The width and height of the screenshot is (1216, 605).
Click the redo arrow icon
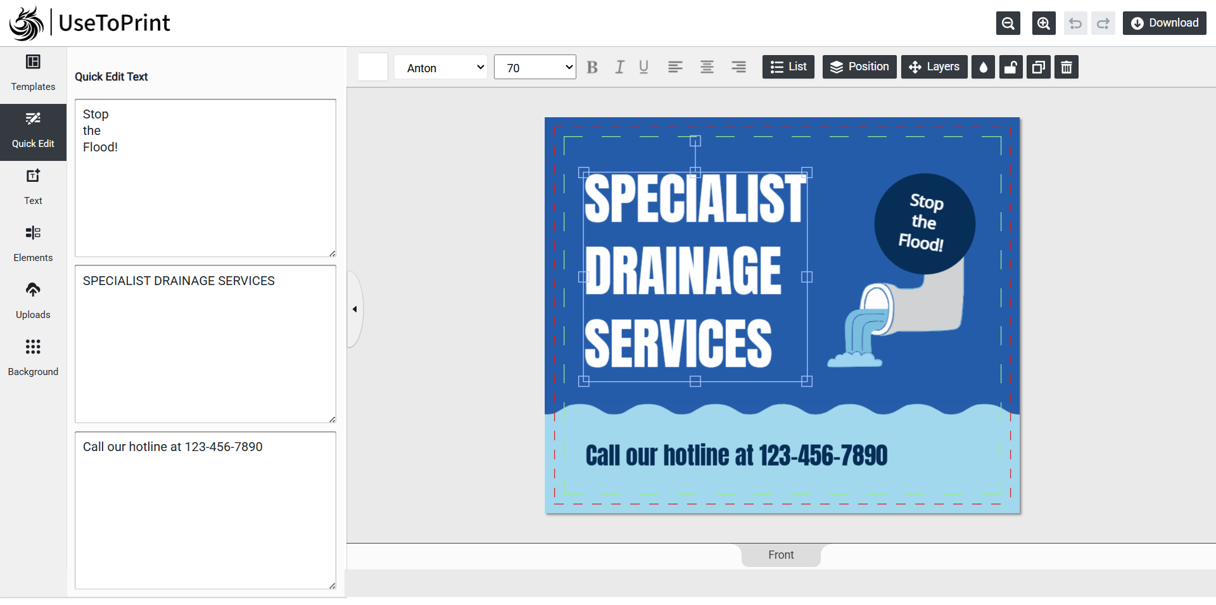coord(1103,23)
